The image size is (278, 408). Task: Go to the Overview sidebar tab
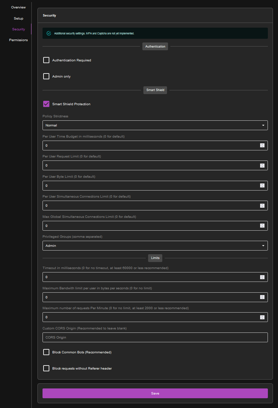point(18,7)
